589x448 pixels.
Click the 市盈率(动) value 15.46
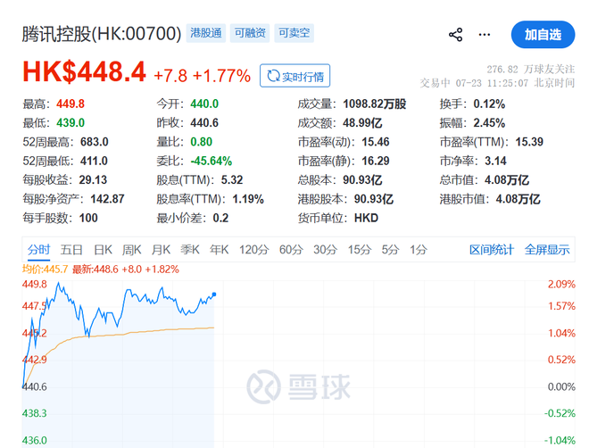(376, 142)
